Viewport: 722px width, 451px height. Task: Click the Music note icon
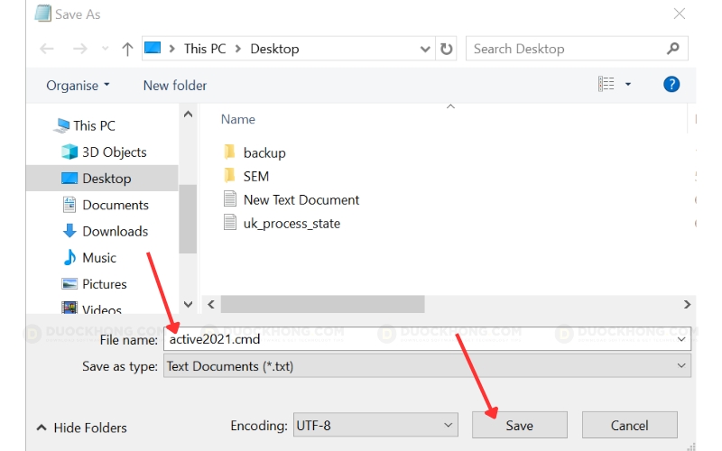69,257
